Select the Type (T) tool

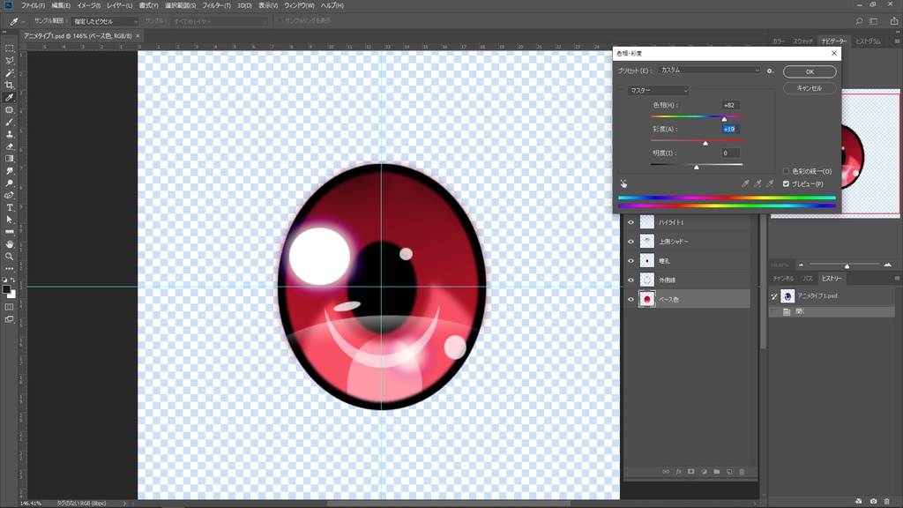click(10, 207)
